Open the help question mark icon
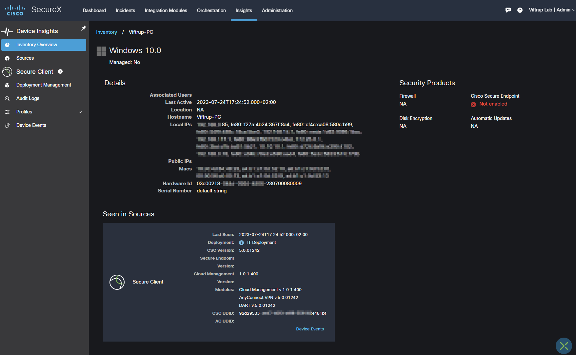 click(520, 10)
